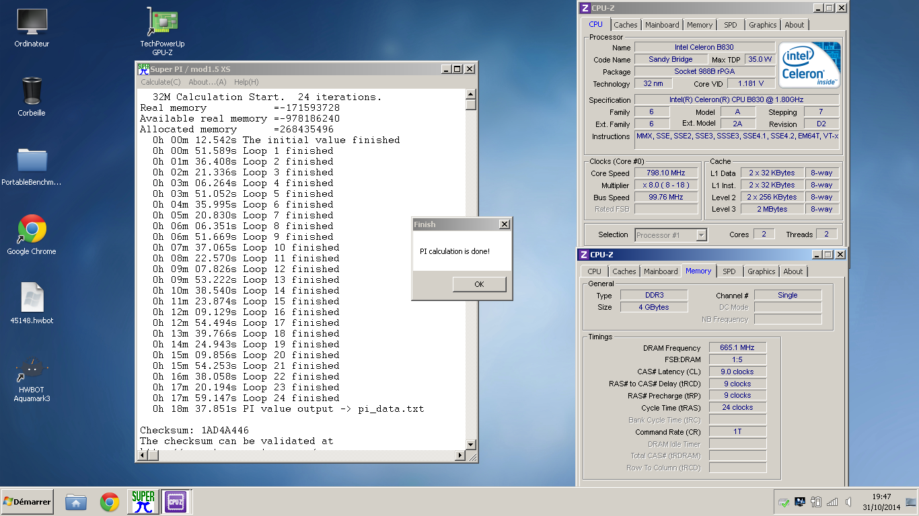This screenshot has height=516, width=919.
Task: Click the Checksum: 1AD4A446 line
Action: (194, 430)
